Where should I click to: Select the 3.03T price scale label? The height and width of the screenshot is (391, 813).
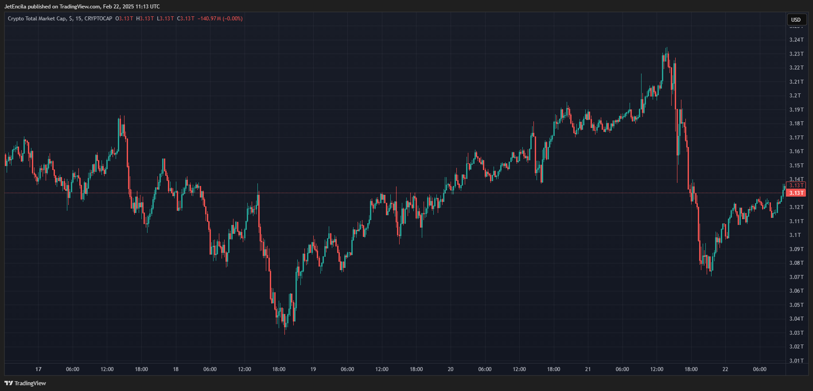[x=796, y=333]
